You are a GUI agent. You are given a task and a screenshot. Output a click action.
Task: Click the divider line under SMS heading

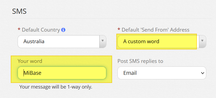click(x=112, y=18)
